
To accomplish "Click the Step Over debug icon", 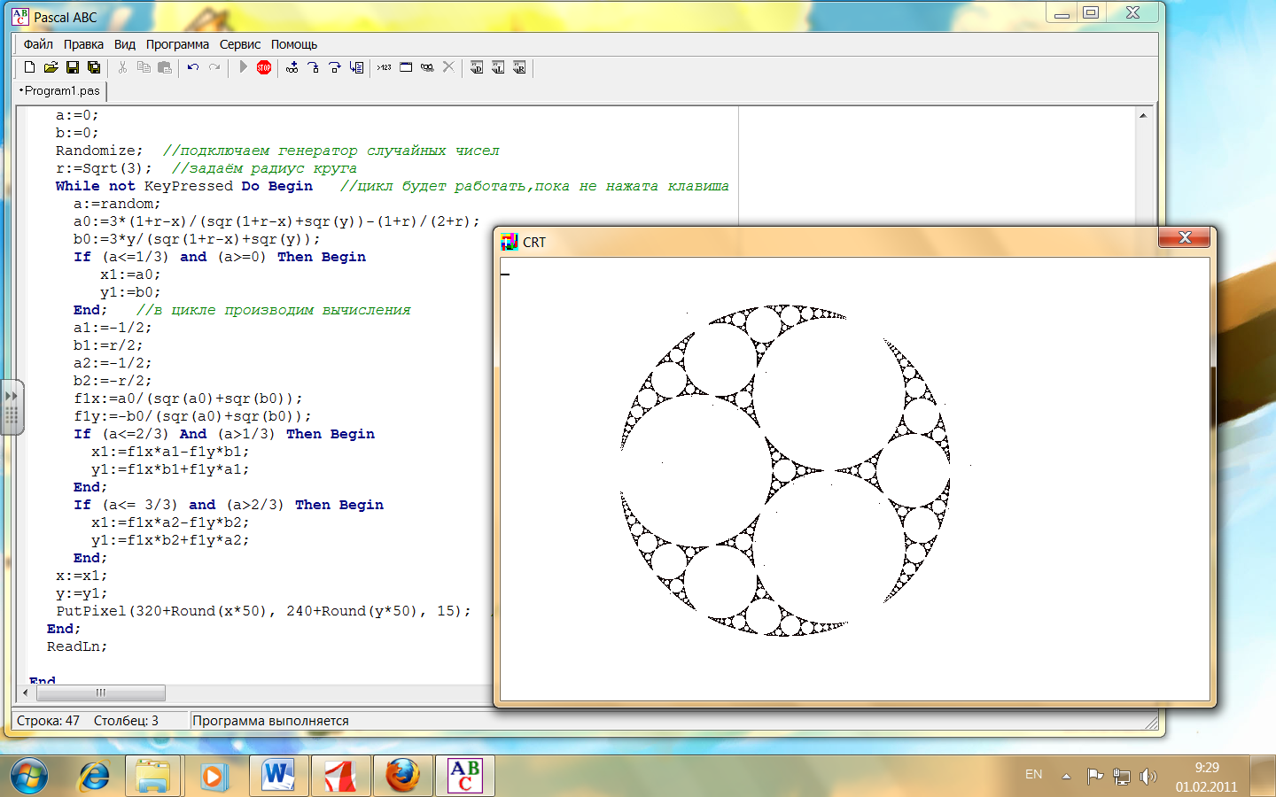I will 334,67.
